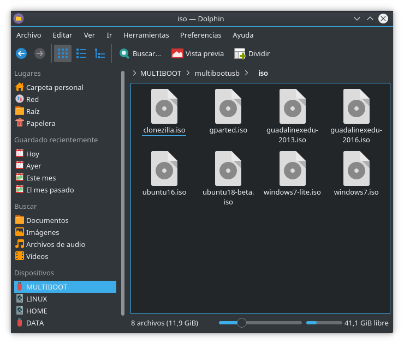Expand the chevron after MULTIBOOT in breadcrumb
404x344 pixels.
[x=188, y=73]
